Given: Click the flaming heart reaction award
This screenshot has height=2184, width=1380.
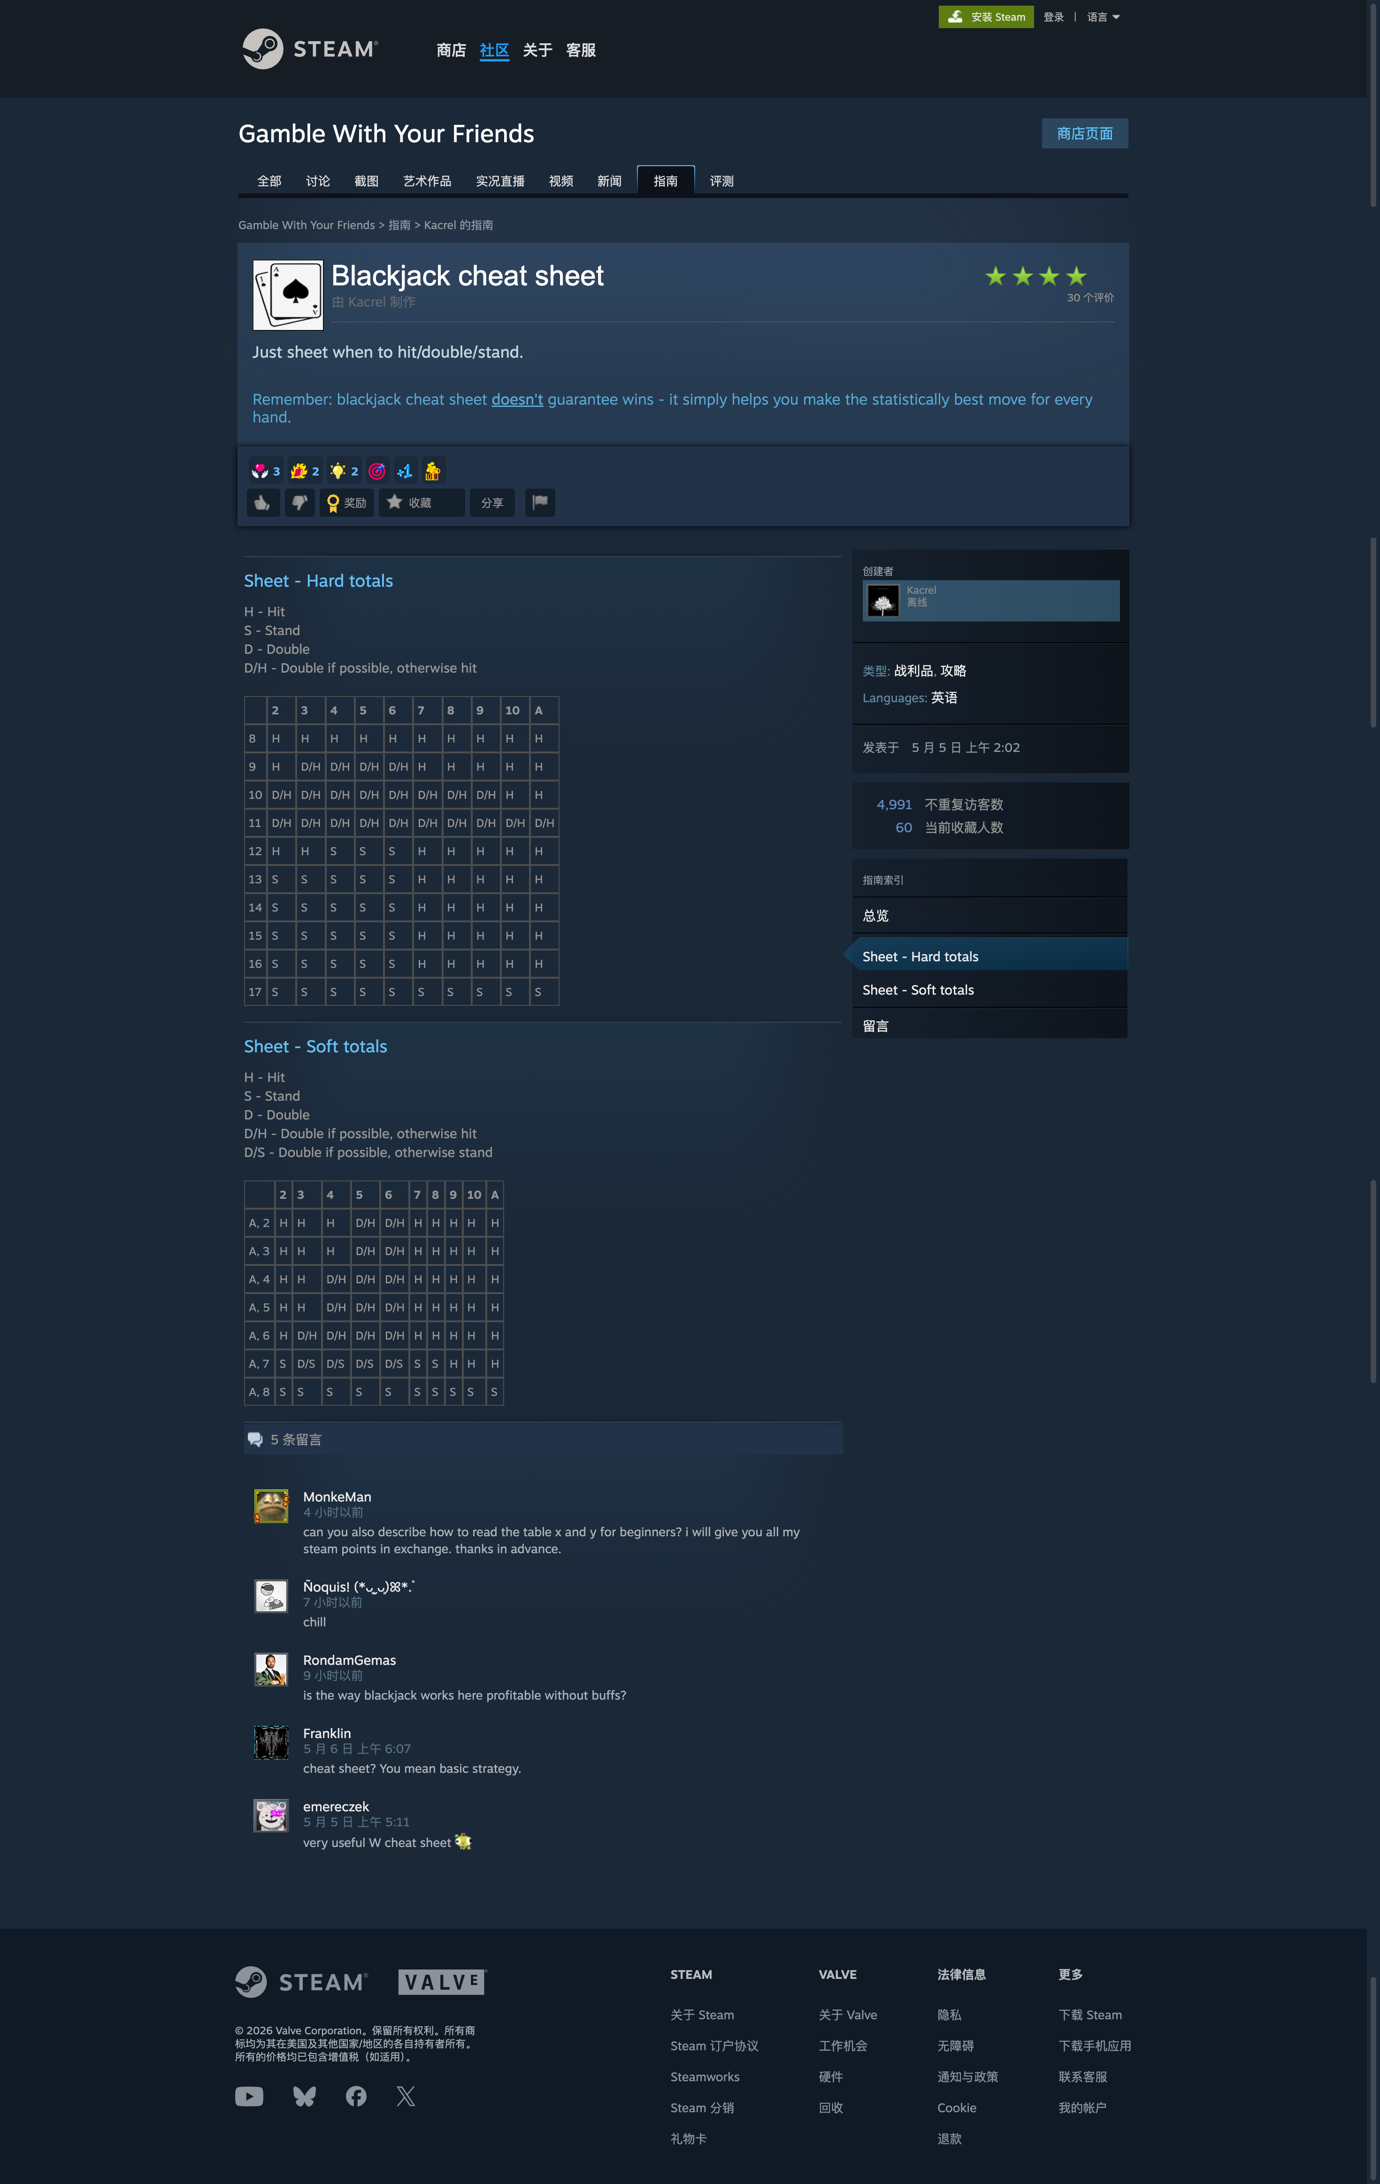Looking at the screenshot, I should [x=304, y=471].
